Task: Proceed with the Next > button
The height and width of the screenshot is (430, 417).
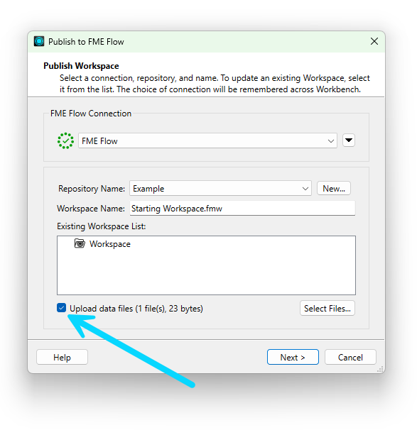Action: click(x=293, y=357)
